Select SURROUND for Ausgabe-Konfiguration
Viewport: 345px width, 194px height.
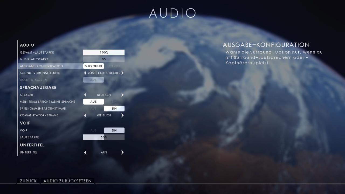tap(94, 66)
